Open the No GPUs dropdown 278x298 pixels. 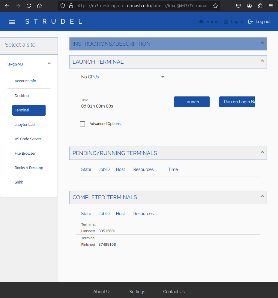pyautogui.click(x=163, y=77)
